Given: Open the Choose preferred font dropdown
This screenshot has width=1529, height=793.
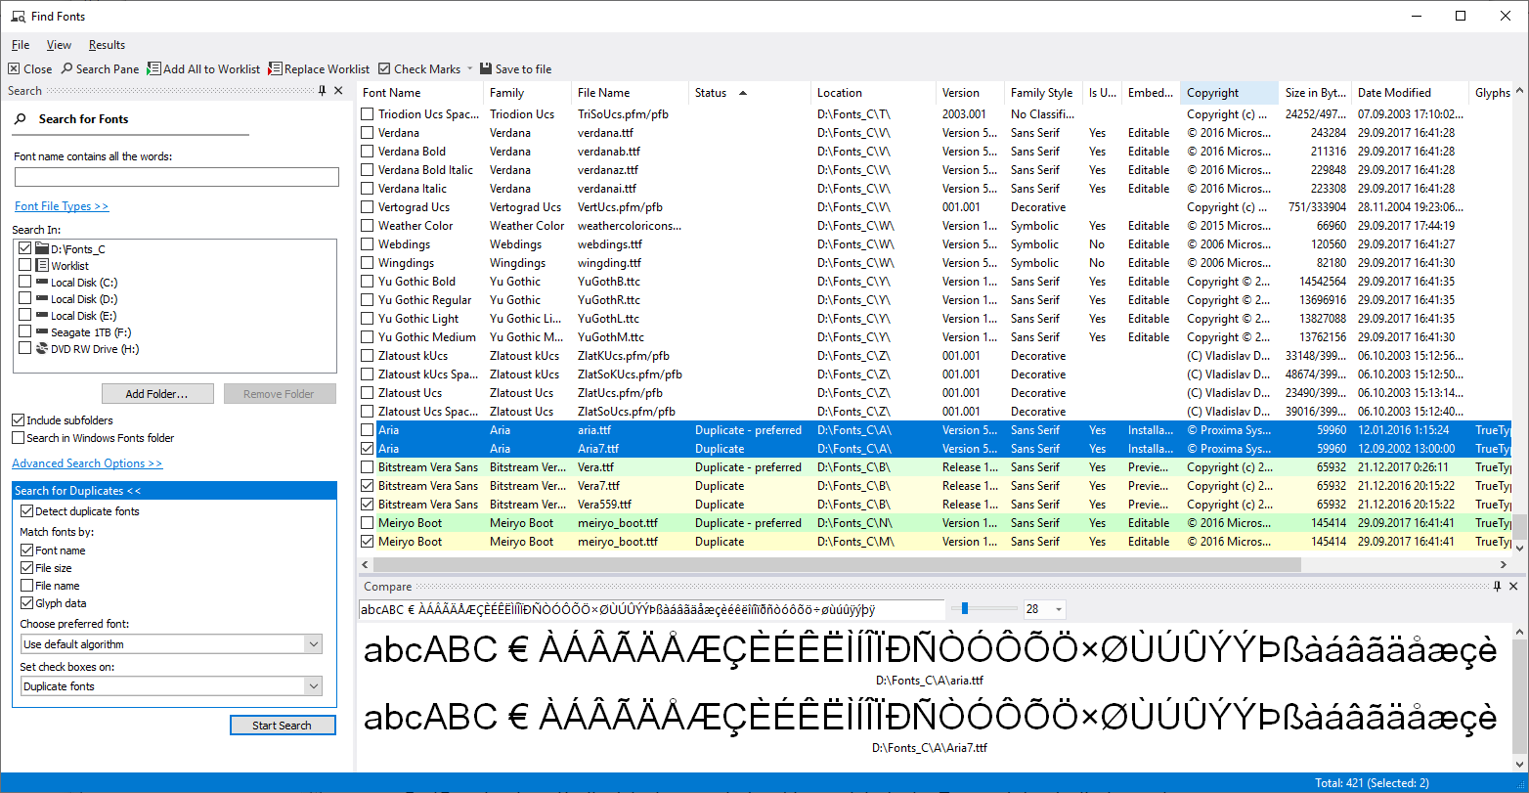Looking at the screenshot, I should point(313,644).
